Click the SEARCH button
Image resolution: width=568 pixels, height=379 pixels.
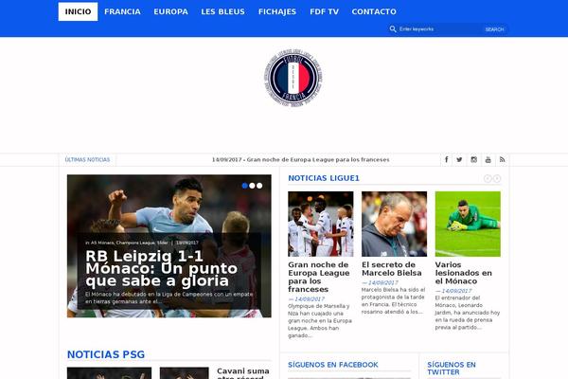tap(494, 29)
